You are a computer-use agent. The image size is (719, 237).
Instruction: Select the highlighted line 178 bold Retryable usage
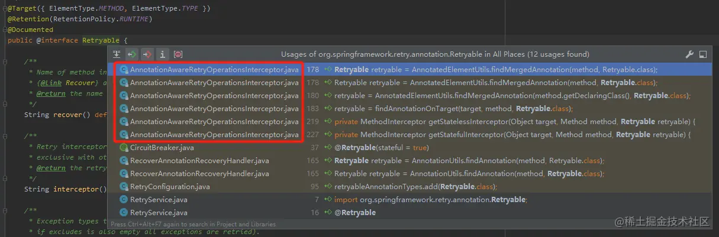tap(410, 70)
